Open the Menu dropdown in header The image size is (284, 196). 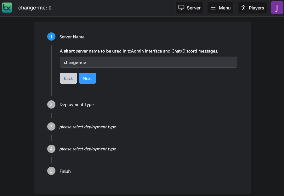[x=224, y=8]
